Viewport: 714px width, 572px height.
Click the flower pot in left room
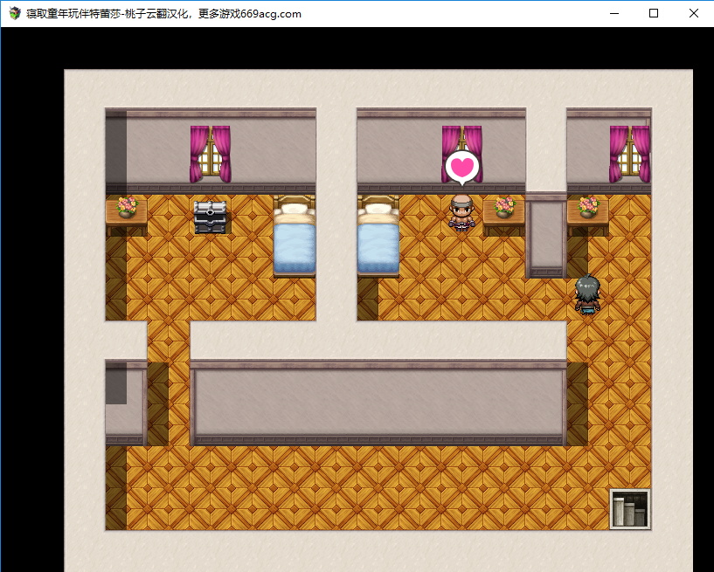(127, 207)
